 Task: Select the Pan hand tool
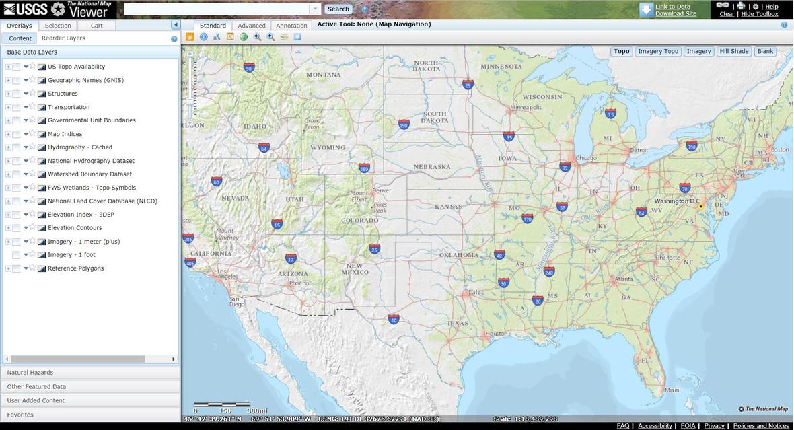point(190,37)
